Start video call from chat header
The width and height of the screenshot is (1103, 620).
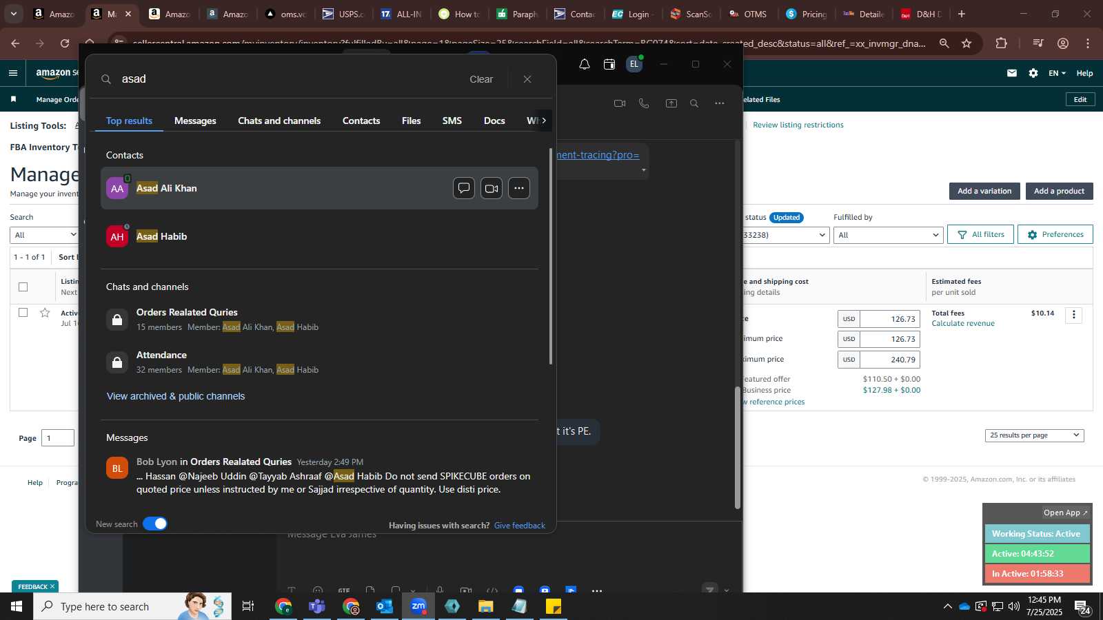coord(620,103)
